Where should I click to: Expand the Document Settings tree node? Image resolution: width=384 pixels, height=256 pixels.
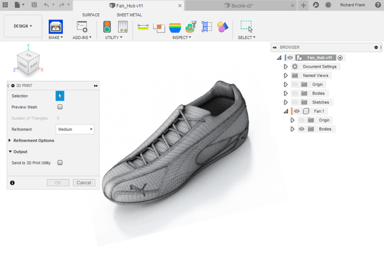coord(286,66)
